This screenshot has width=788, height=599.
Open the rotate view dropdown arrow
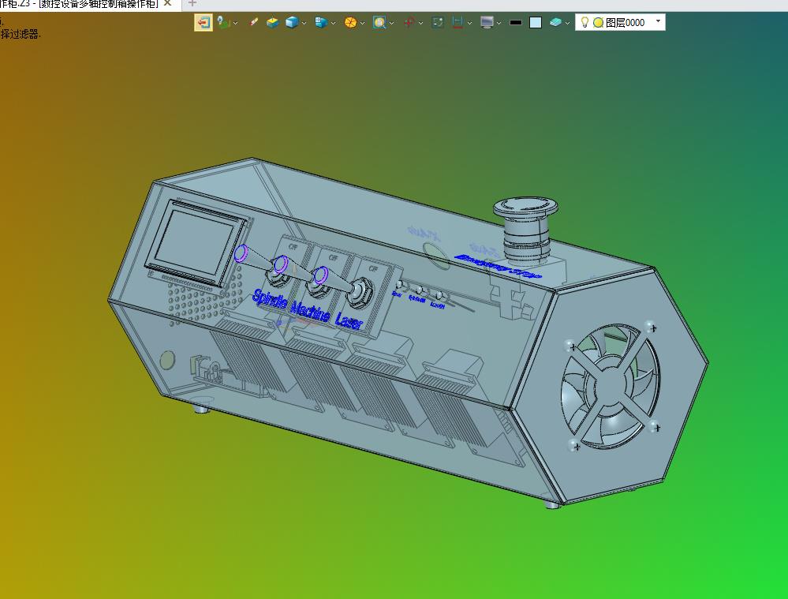[x=420, y=23]
